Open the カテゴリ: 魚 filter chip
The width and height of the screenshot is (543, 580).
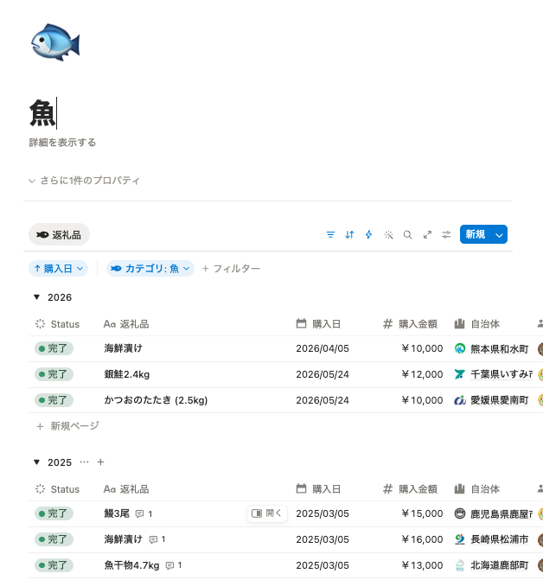150,268
